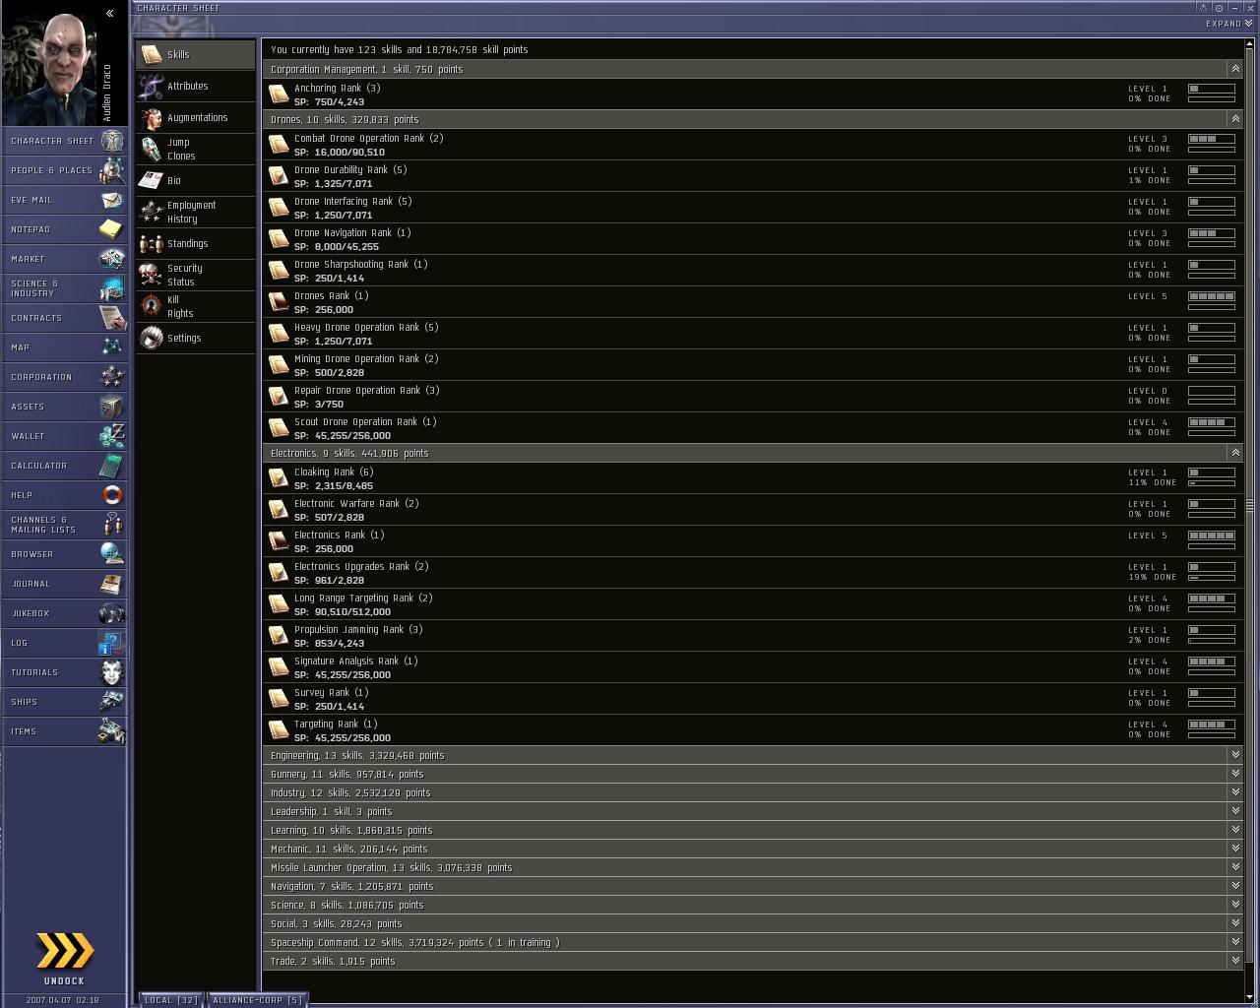The height and width of the screenshot is (1008, 1260).
Task: Switch to the Skills tab
Action: click(x=196, y=54)
